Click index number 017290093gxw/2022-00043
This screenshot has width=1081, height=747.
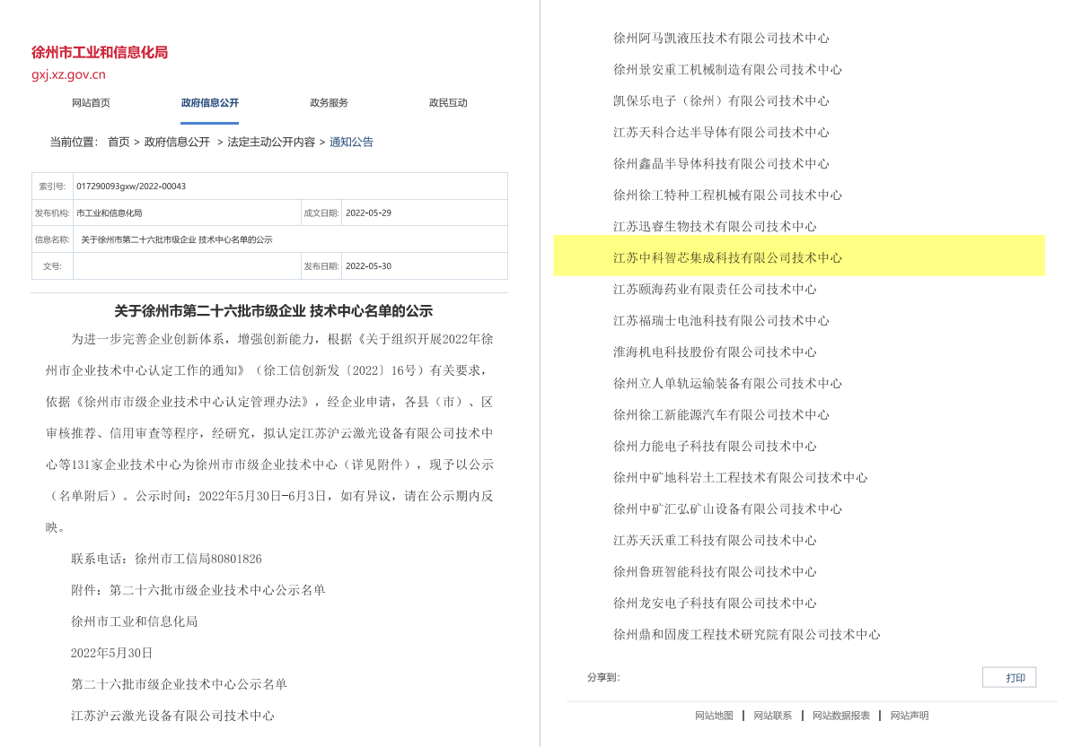(131, 187)
